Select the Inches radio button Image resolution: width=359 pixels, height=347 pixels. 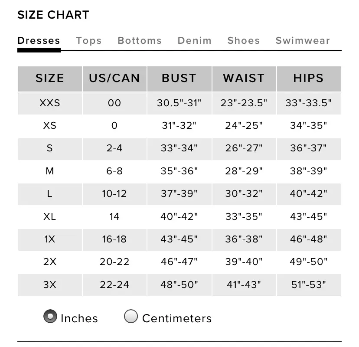pos(50,316)
